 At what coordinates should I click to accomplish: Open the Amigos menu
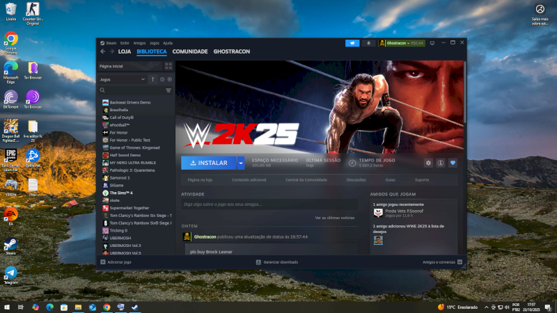pos(140,43)
